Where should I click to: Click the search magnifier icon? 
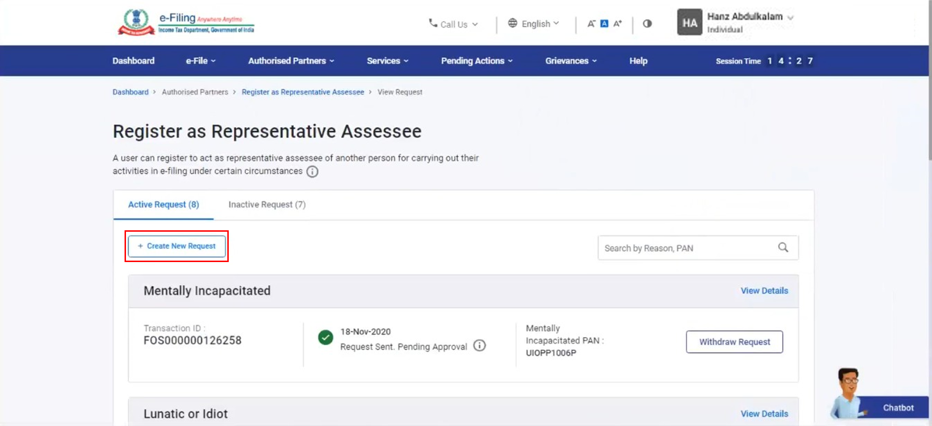[x=783, y=247]
